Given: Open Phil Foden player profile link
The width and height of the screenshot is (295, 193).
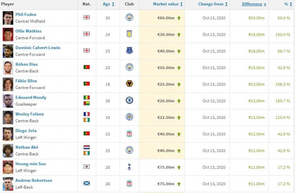Looking at the screenshot, I should click(26, 15).
